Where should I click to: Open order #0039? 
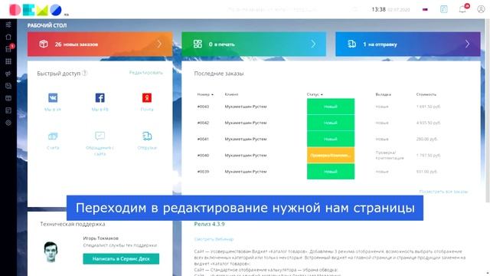click(x=203, y=172)
